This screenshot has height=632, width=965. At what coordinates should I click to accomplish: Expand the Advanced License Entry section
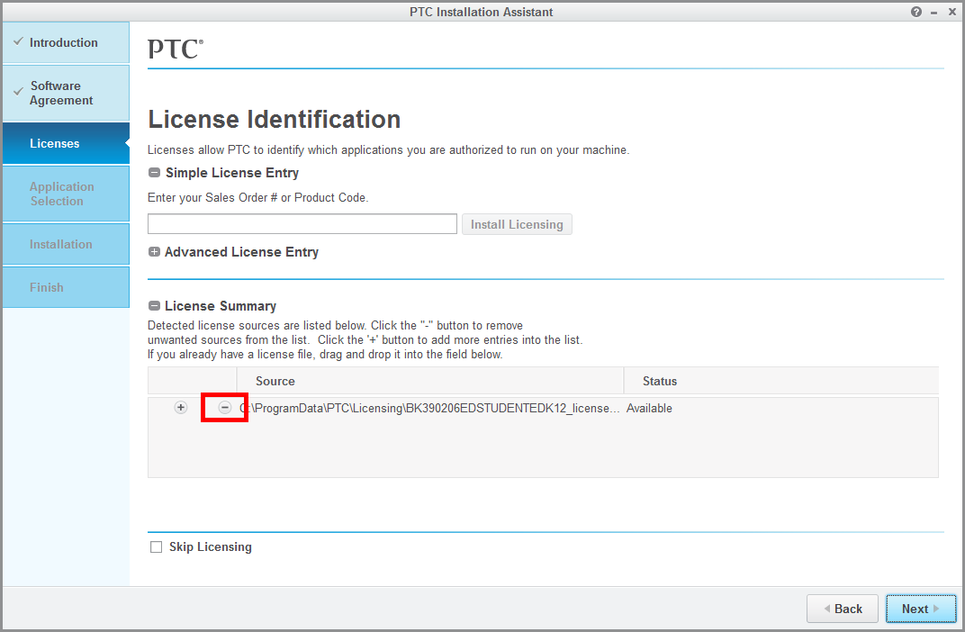click(x=155, y=252)
